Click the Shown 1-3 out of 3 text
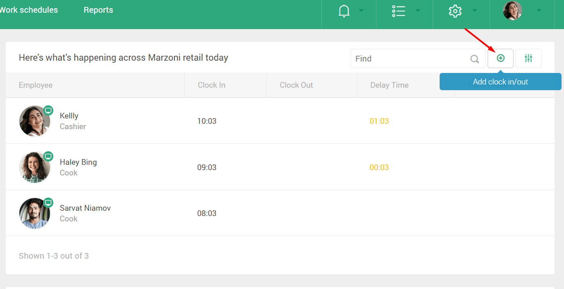This screenshot has width=564, height=289. (x=54, y=256)
